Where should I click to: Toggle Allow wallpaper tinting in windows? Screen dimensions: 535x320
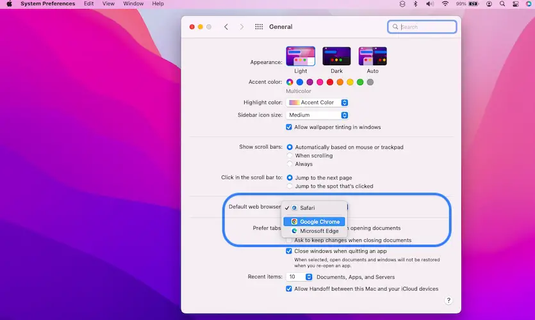pyautogui.click(x=290, y=127)
